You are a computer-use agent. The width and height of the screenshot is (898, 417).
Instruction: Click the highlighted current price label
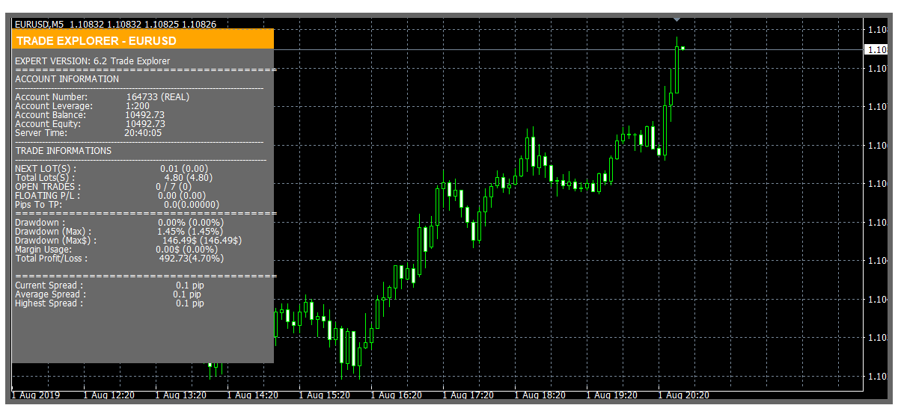click(x=876, y=49)
